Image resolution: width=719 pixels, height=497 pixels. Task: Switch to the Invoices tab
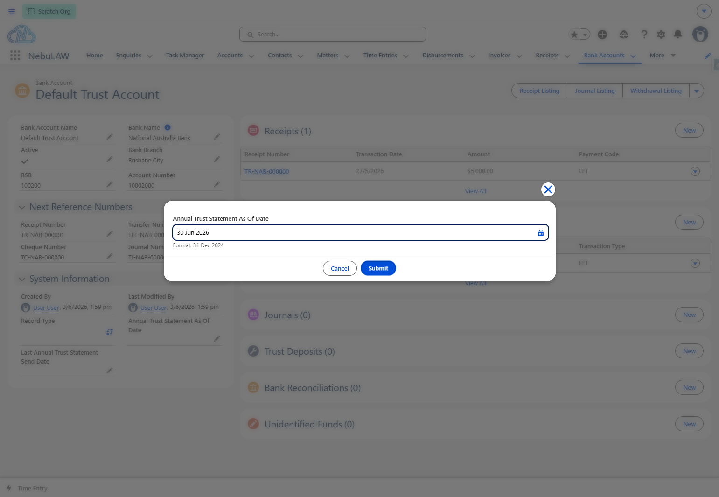(x=499, y=56)
